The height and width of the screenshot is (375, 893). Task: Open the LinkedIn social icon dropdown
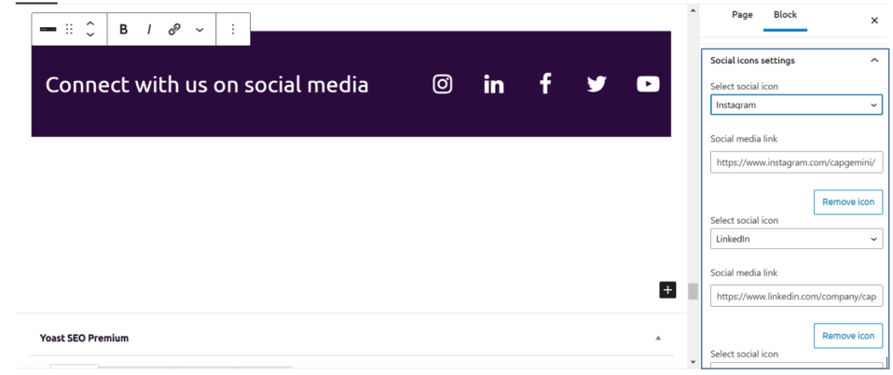point(796,240)
